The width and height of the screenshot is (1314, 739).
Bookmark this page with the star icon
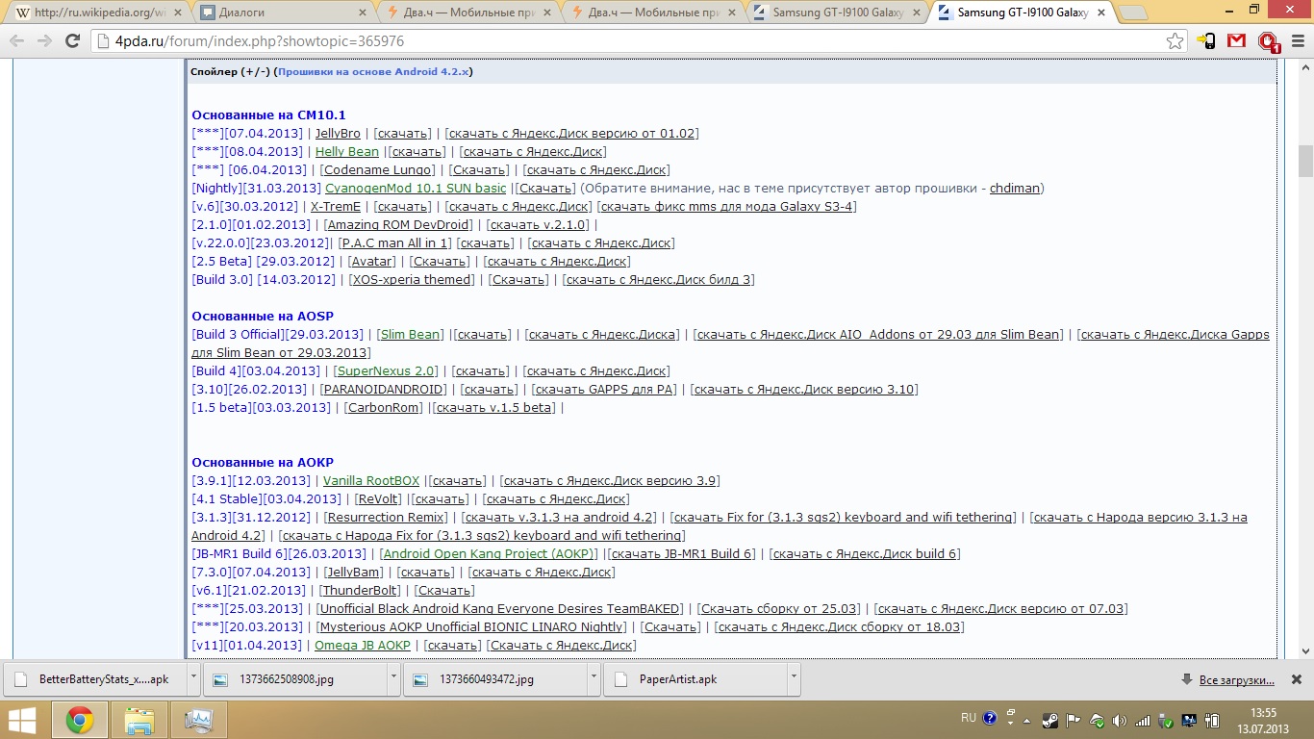pyautogui.click(x=1175, y=41)
